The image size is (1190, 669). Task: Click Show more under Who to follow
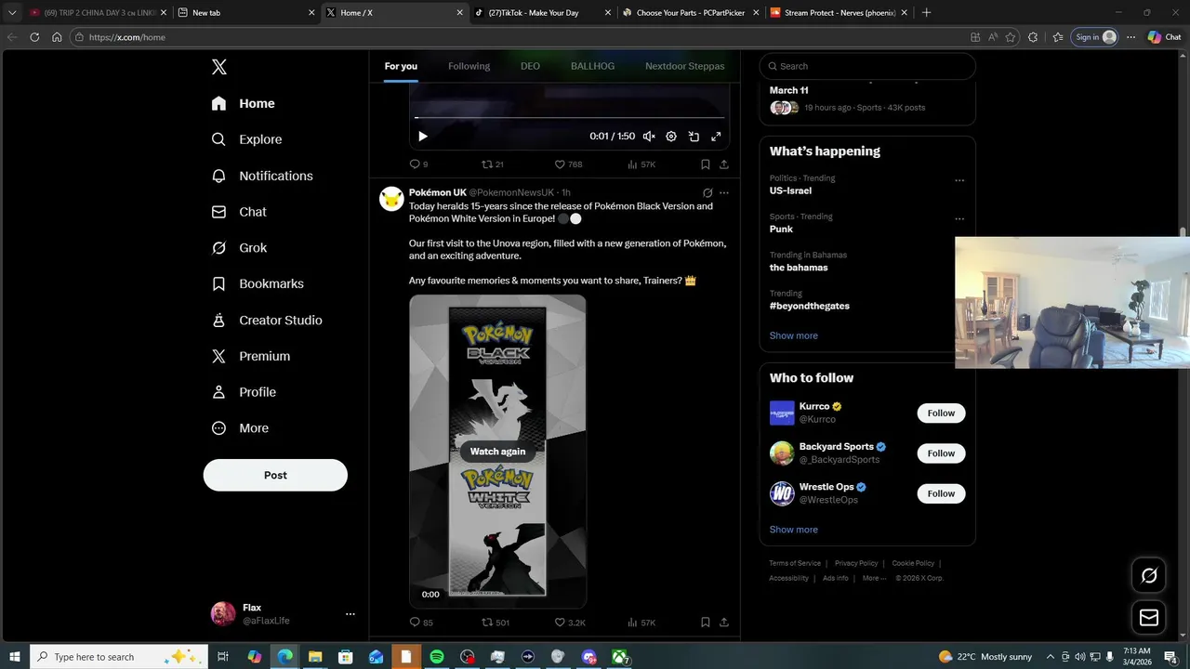(x=793, y=530)
